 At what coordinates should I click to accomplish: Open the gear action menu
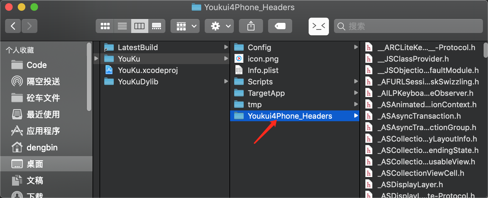(x=219, y=26)
